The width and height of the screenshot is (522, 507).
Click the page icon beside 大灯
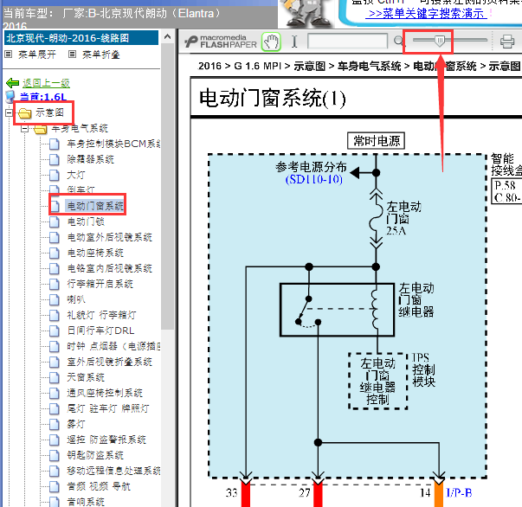pyautogui.click(x=55, y=175)
